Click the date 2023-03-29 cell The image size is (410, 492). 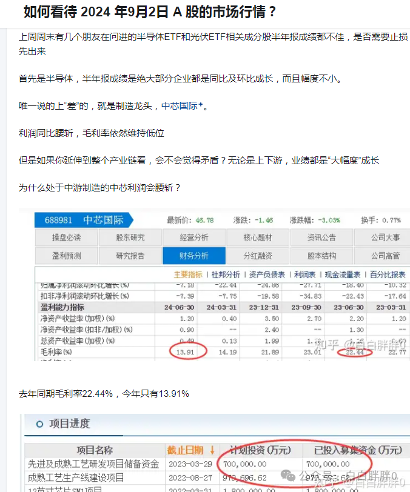click(190, 464)
